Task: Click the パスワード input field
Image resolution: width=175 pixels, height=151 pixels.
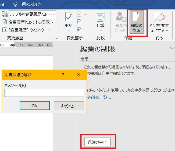Action: click(x=44, y=93)
